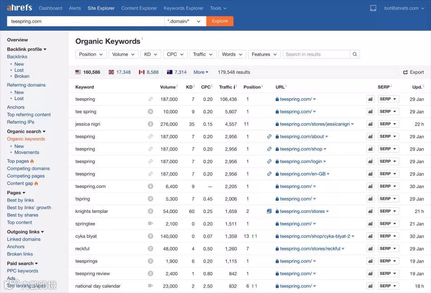Click video icon next to 'springtee' keyword
The image size is (431, 293).
[x=150, y=223]
